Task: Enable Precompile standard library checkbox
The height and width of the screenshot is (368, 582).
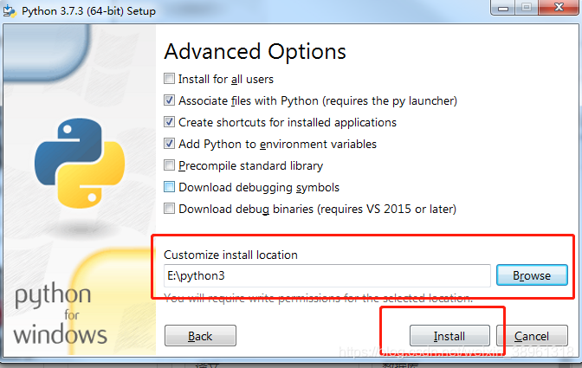Action: pos(169,165)
